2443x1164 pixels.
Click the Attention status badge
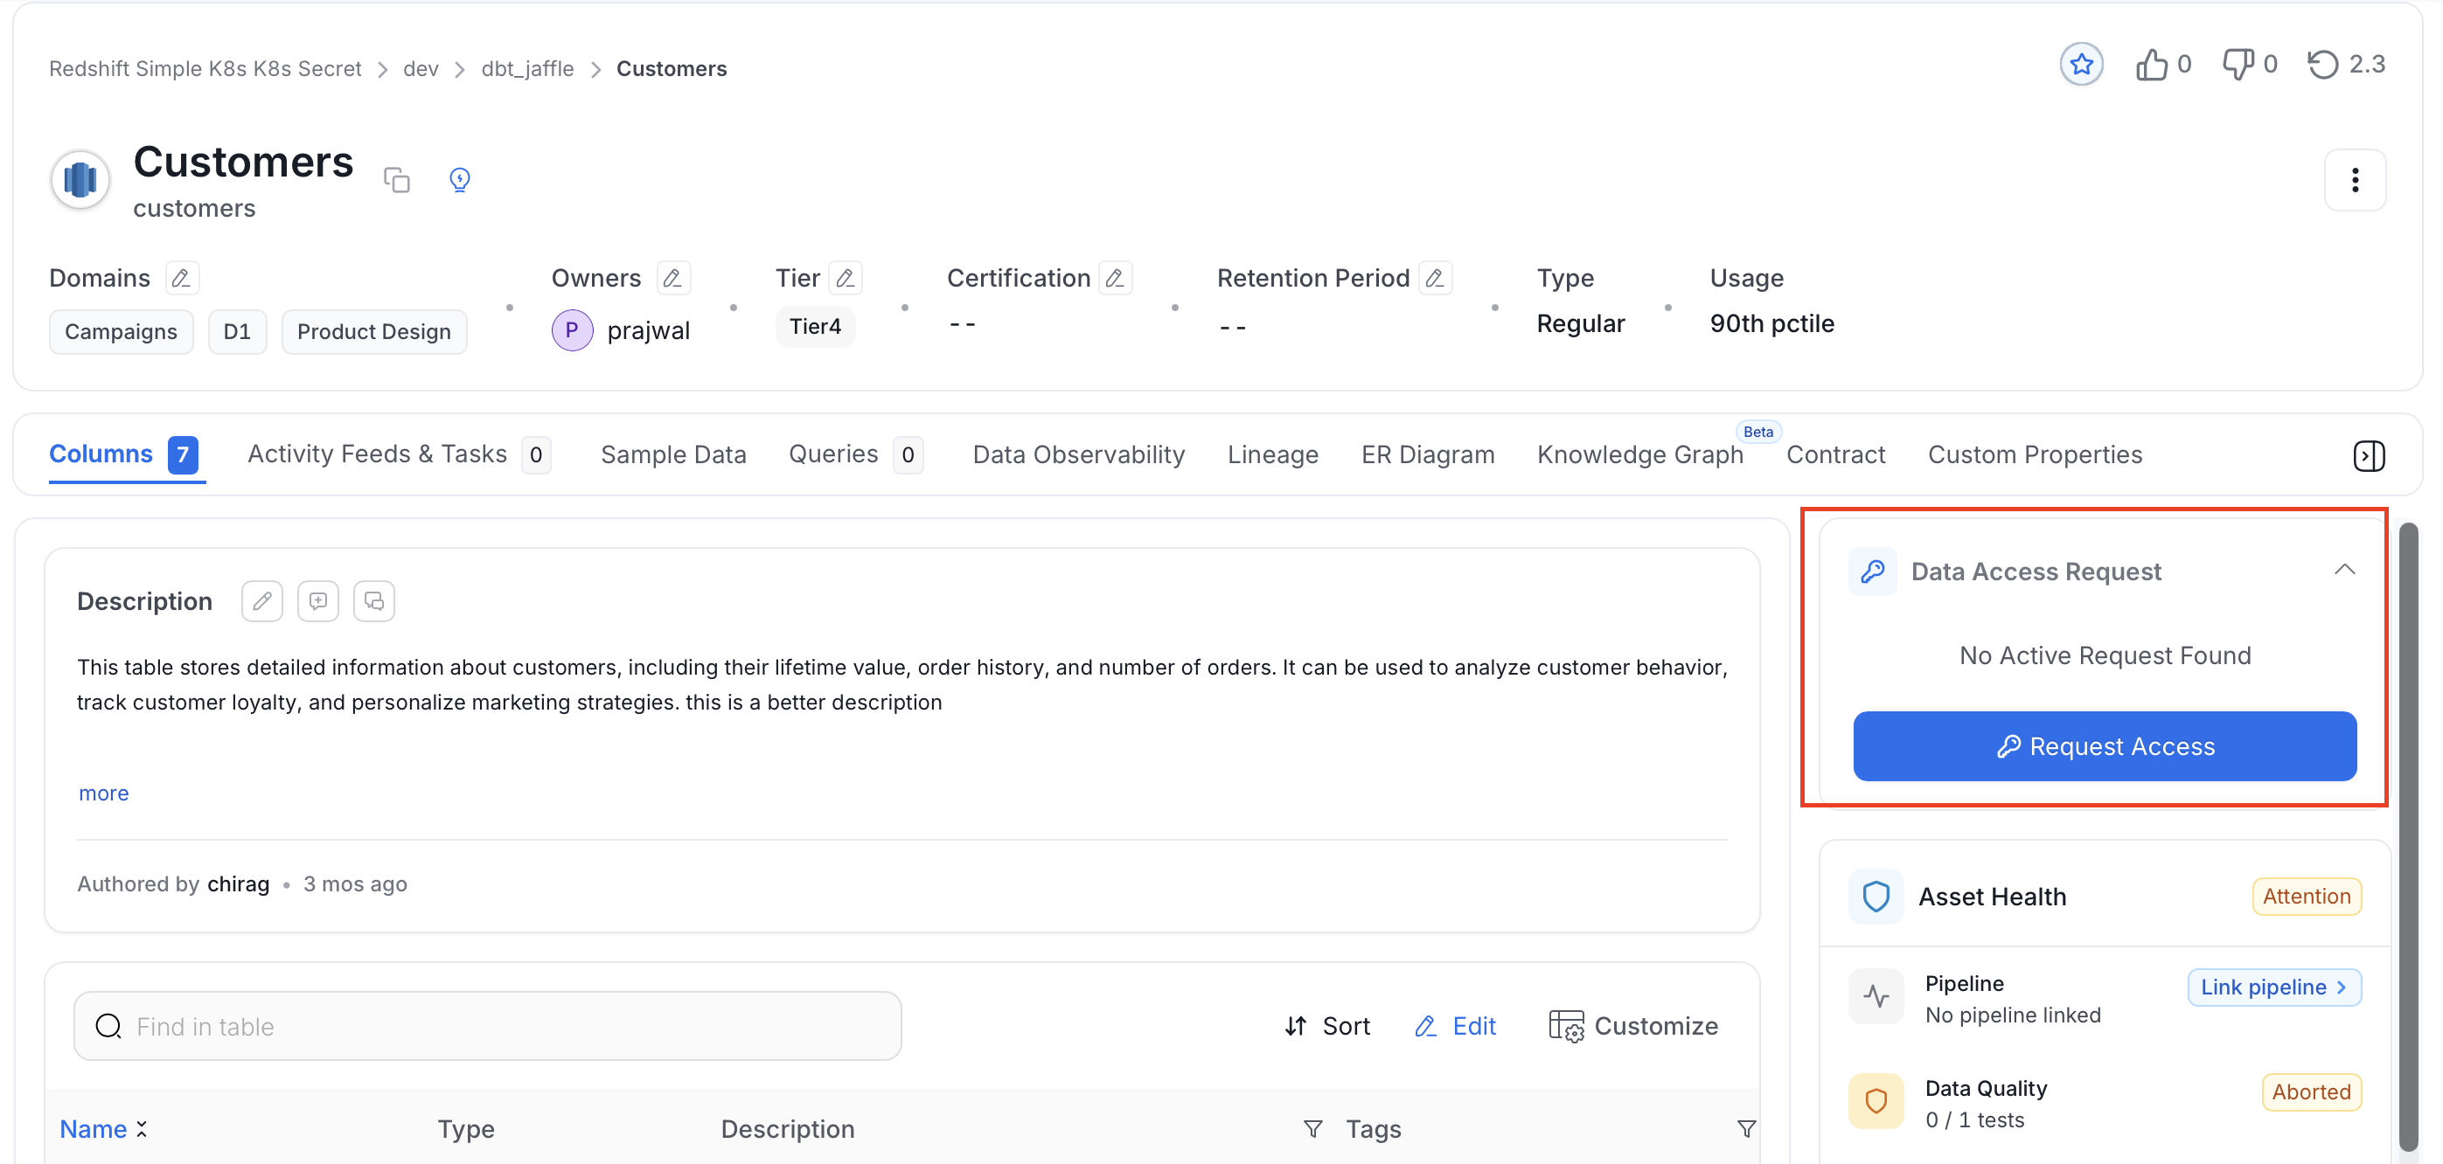pos(2307,897)
